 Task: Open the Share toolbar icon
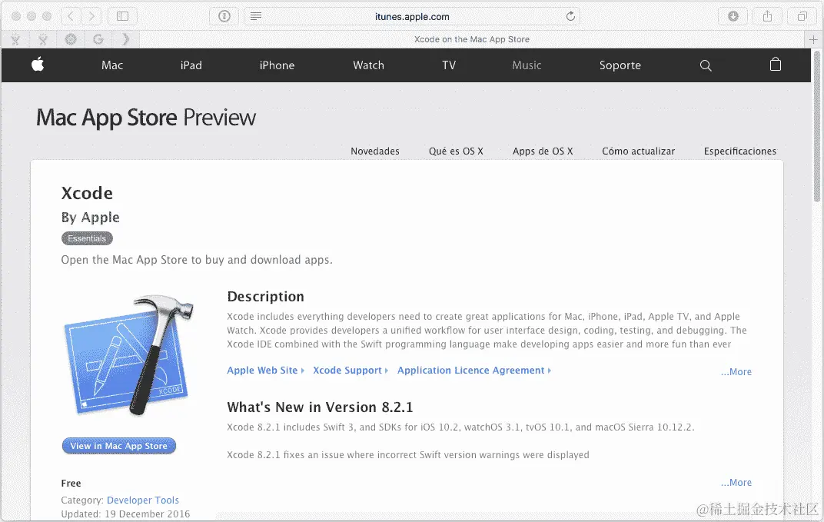pyautogui.click(x=768, y=16)
